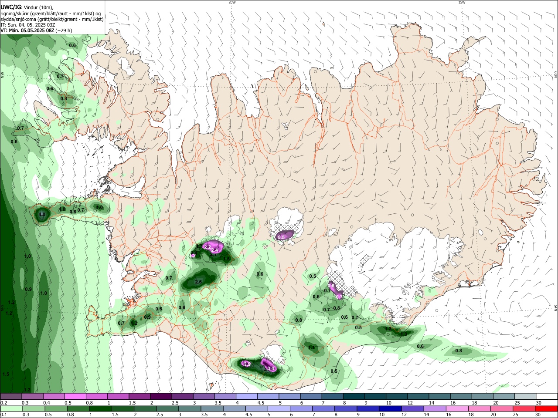Viewport: 558px width, 418px height.
Task: Pick the darkest purple 2–2.5 snow swatch
Action: pos(161,397)
